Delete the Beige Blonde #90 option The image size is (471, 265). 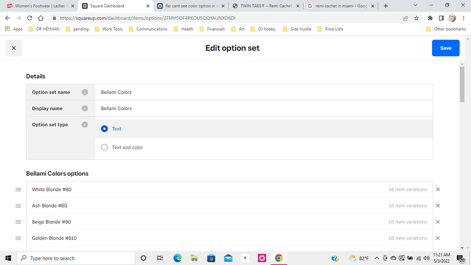click(x=438, y=222)
